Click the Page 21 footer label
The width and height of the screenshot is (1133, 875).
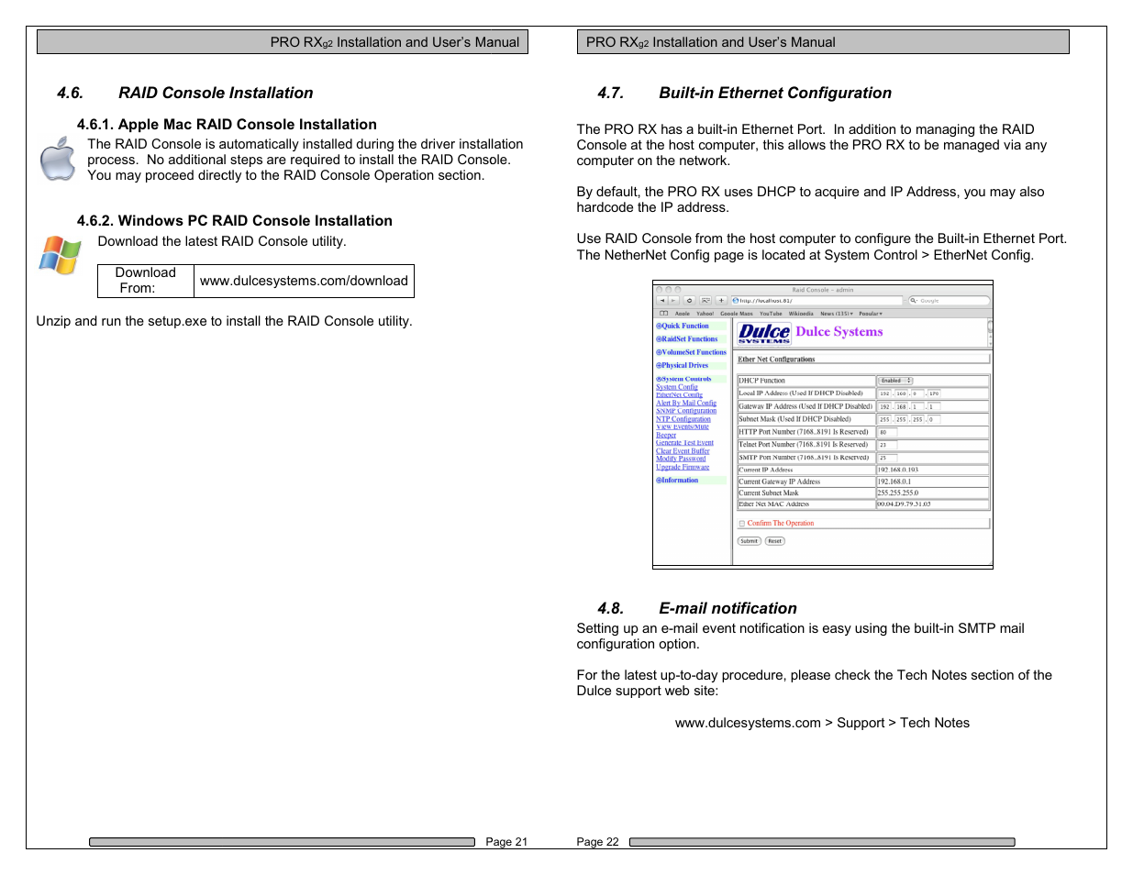coord(506,842)
